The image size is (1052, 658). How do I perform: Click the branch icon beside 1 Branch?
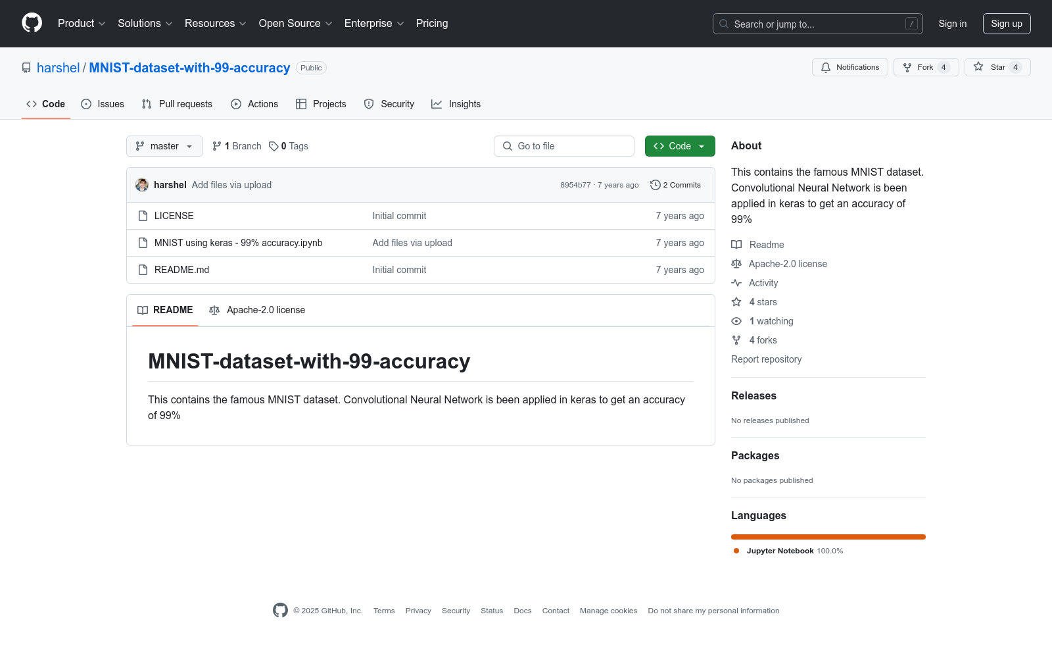pyautogui.click(x=217, y=146)
